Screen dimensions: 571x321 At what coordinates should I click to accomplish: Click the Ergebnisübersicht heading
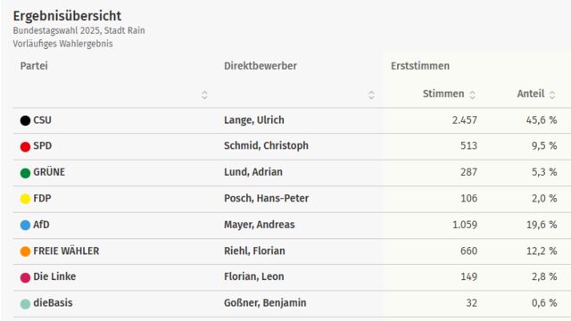67,16
